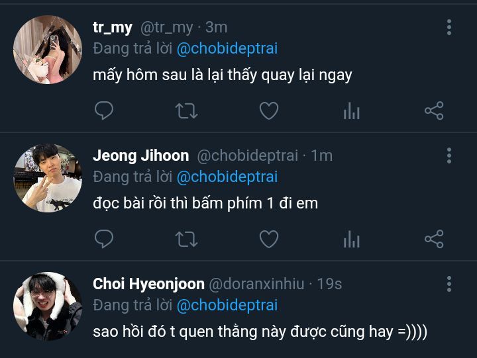The height and width of the screenshot is (358, 477).
Task: Open tr_my's profile picture
Action: (x=48, y=50)
